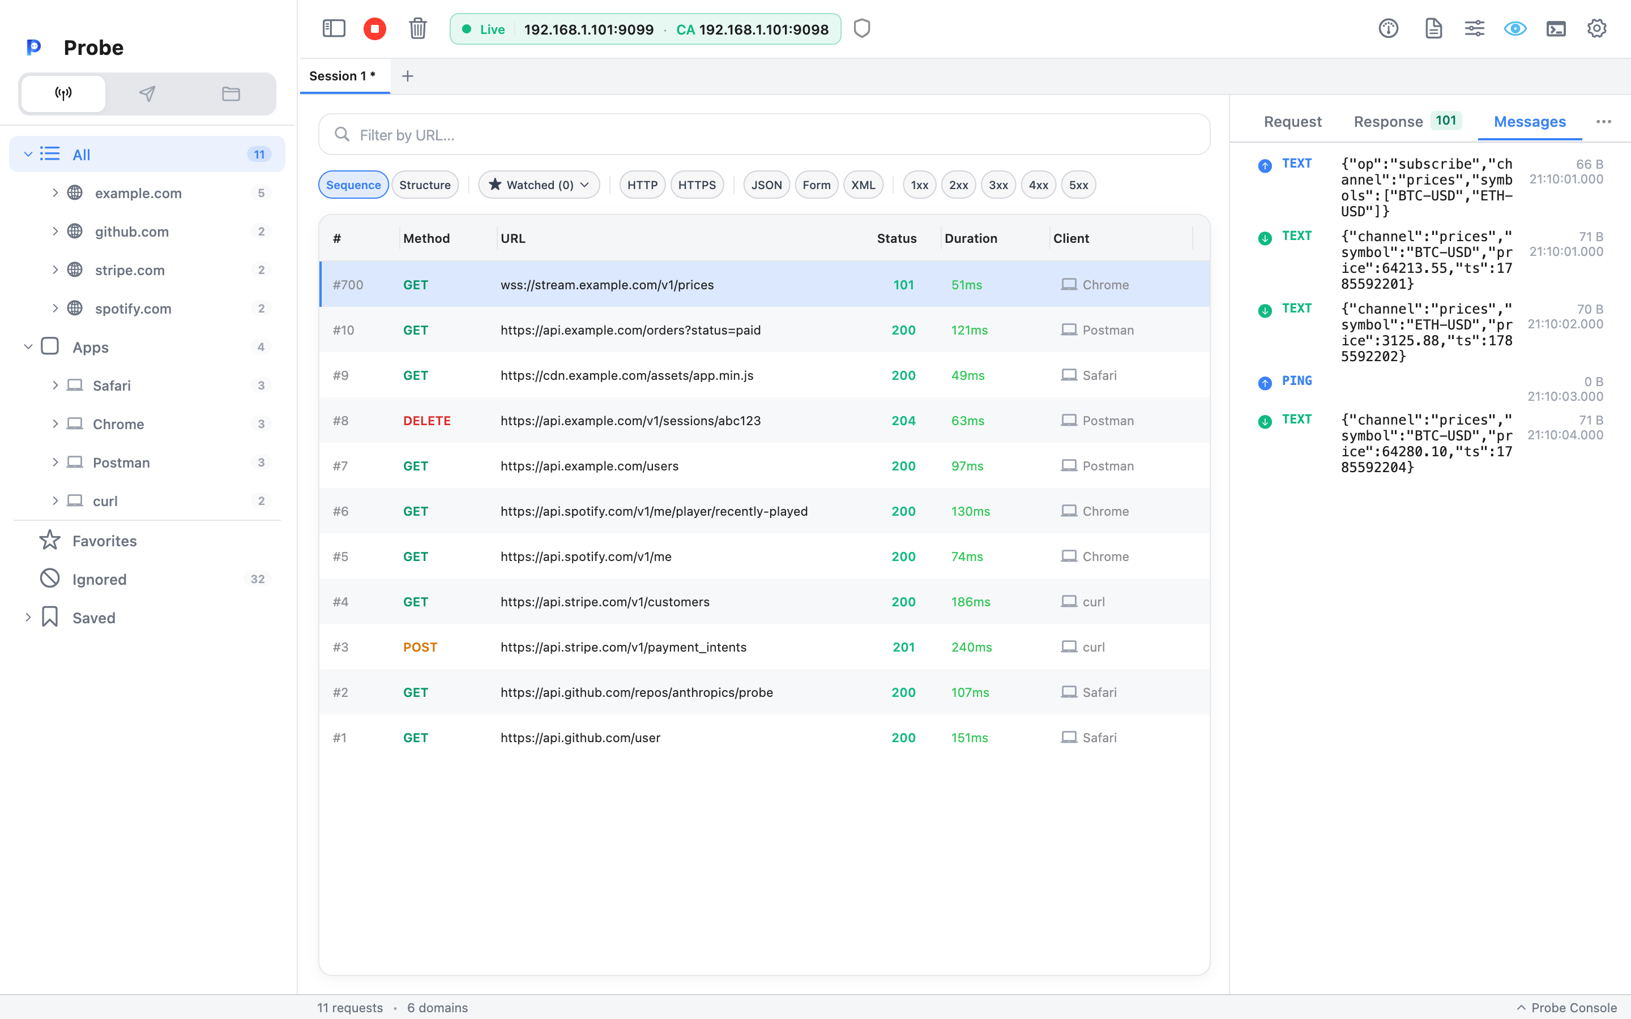
Task: Toggle the 4xx status filter
Action: (x=1038, y=185)
